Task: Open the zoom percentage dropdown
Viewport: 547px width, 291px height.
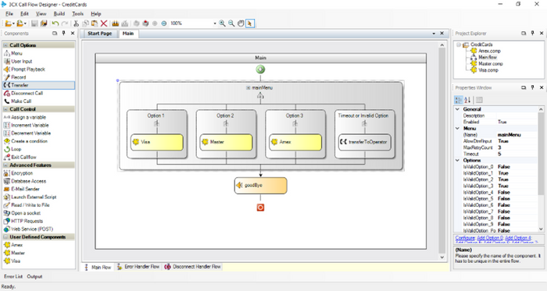Action: pos(215,23)
